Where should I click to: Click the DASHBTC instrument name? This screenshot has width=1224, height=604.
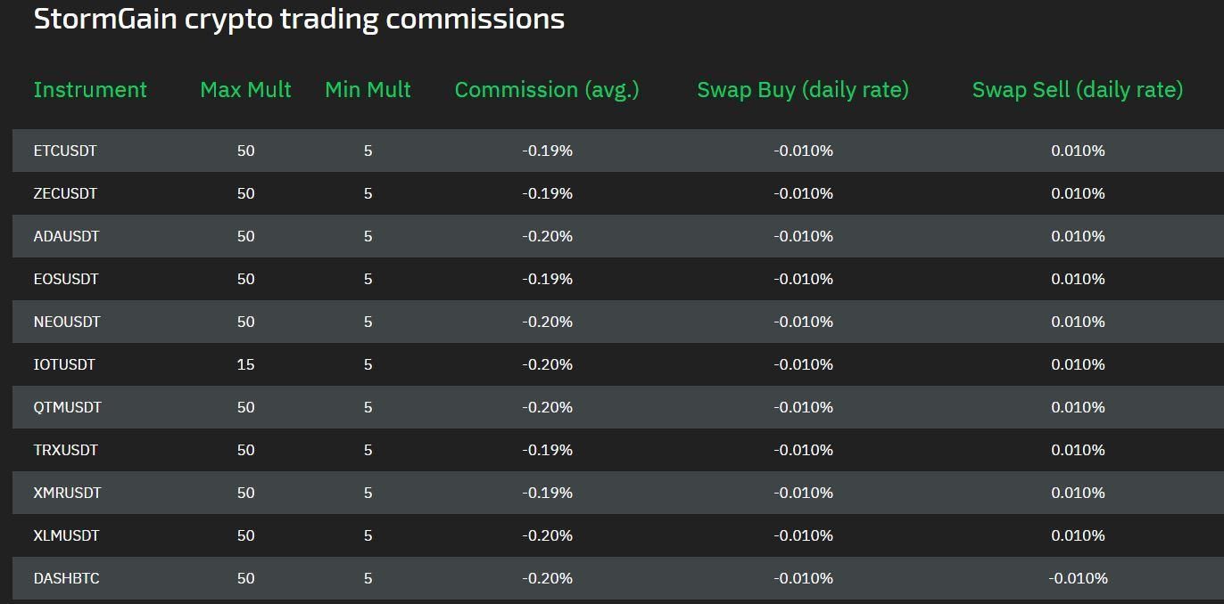pyautogui.click(x=66, y=579)
